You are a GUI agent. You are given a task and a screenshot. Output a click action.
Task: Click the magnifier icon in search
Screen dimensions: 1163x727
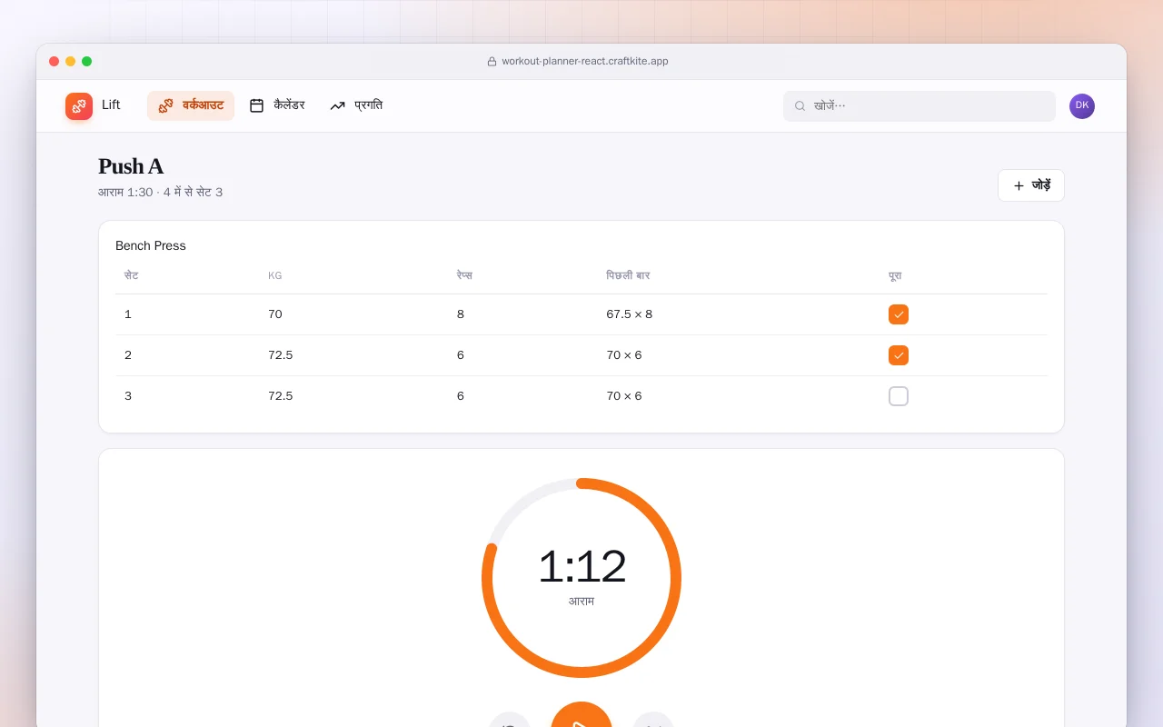point(800,106)
